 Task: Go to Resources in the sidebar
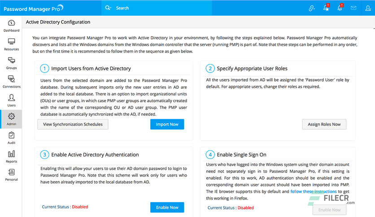[x=11, y=44]
